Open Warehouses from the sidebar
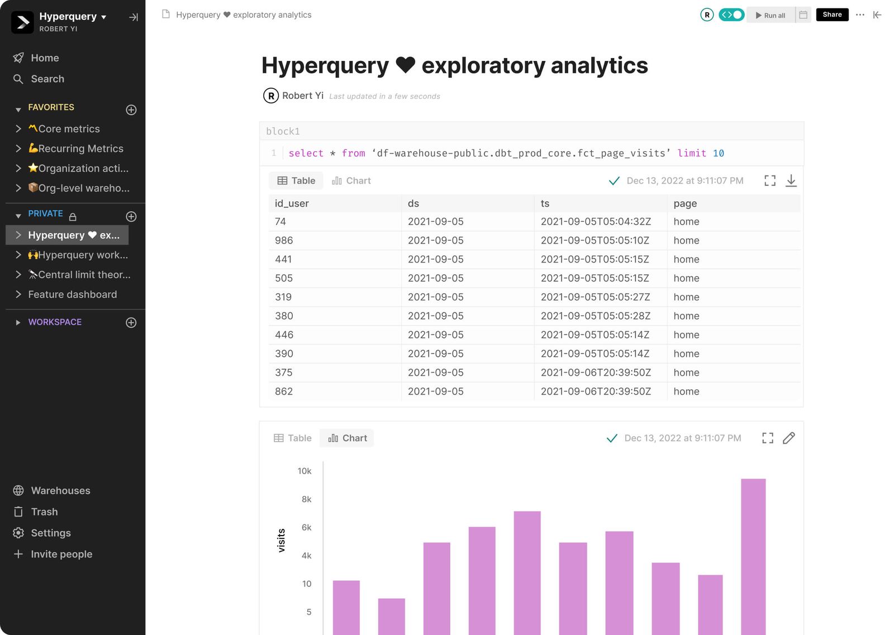This screenshot has width=894, height=635. (60, 490)
